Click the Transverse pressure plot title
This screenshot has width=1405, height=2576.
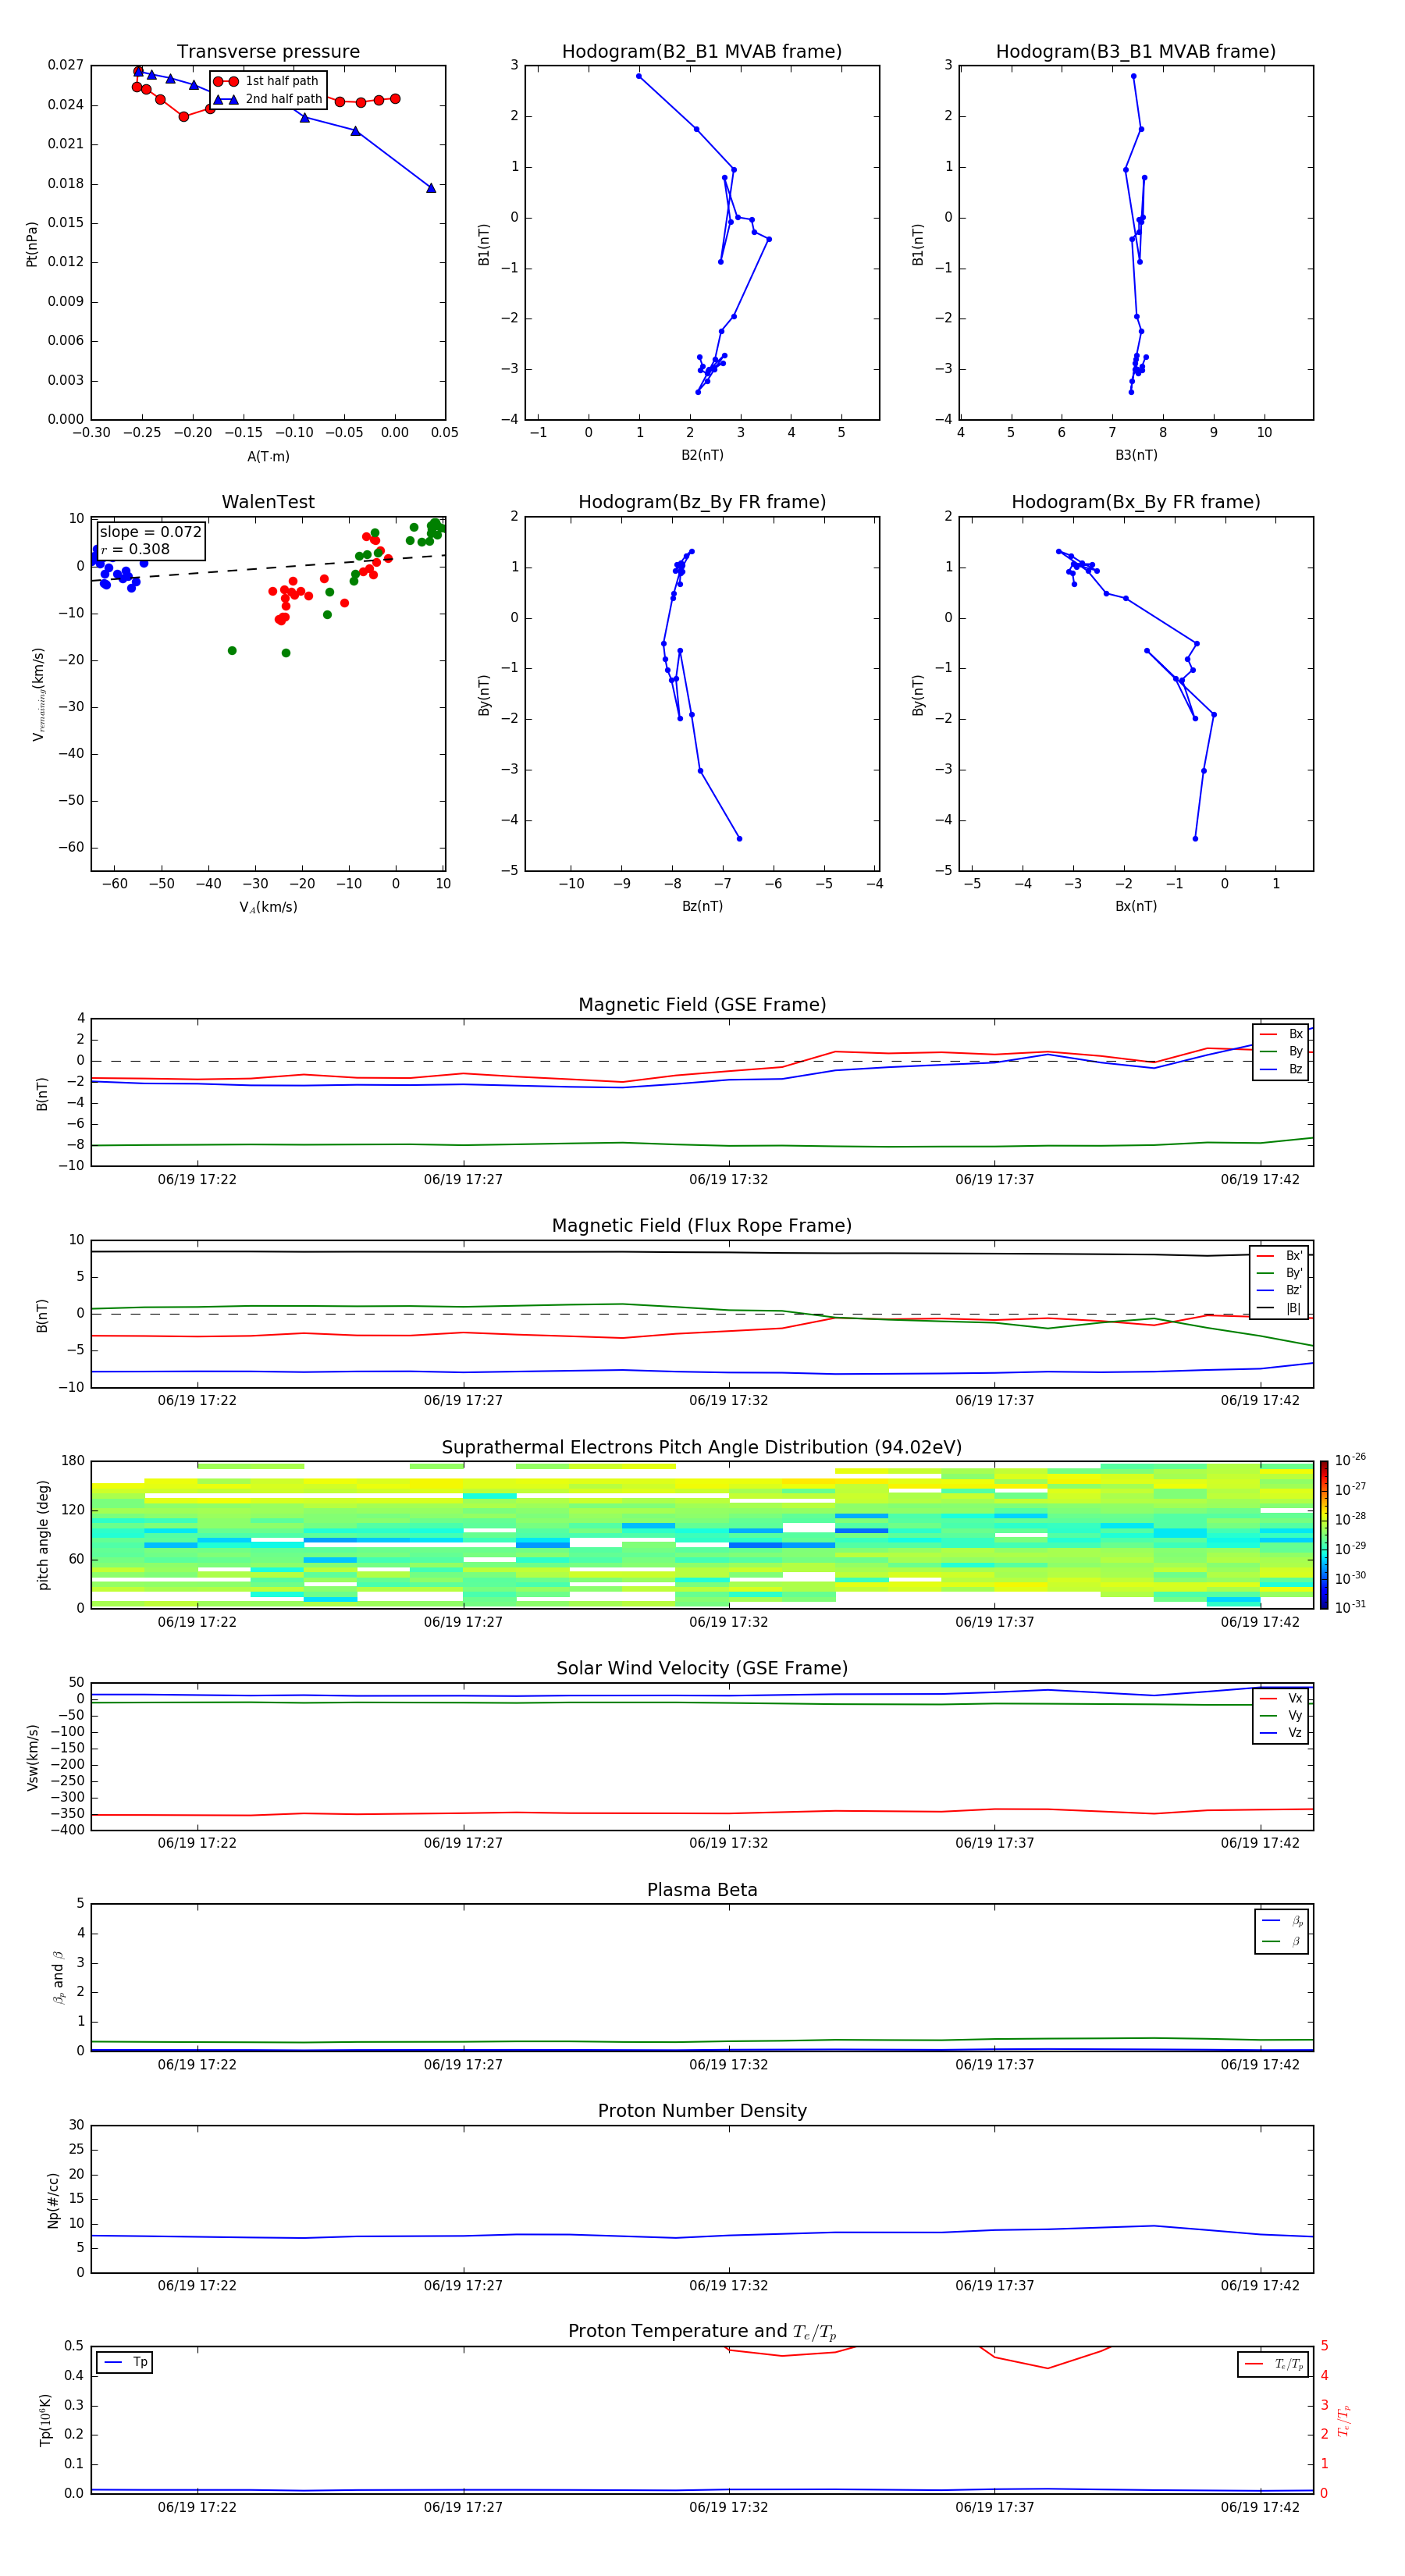[x=268, y=52]
